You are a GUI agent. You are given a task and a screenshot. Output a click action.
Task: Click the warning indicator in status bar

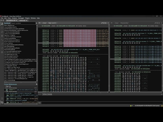[x=131, y=106]
